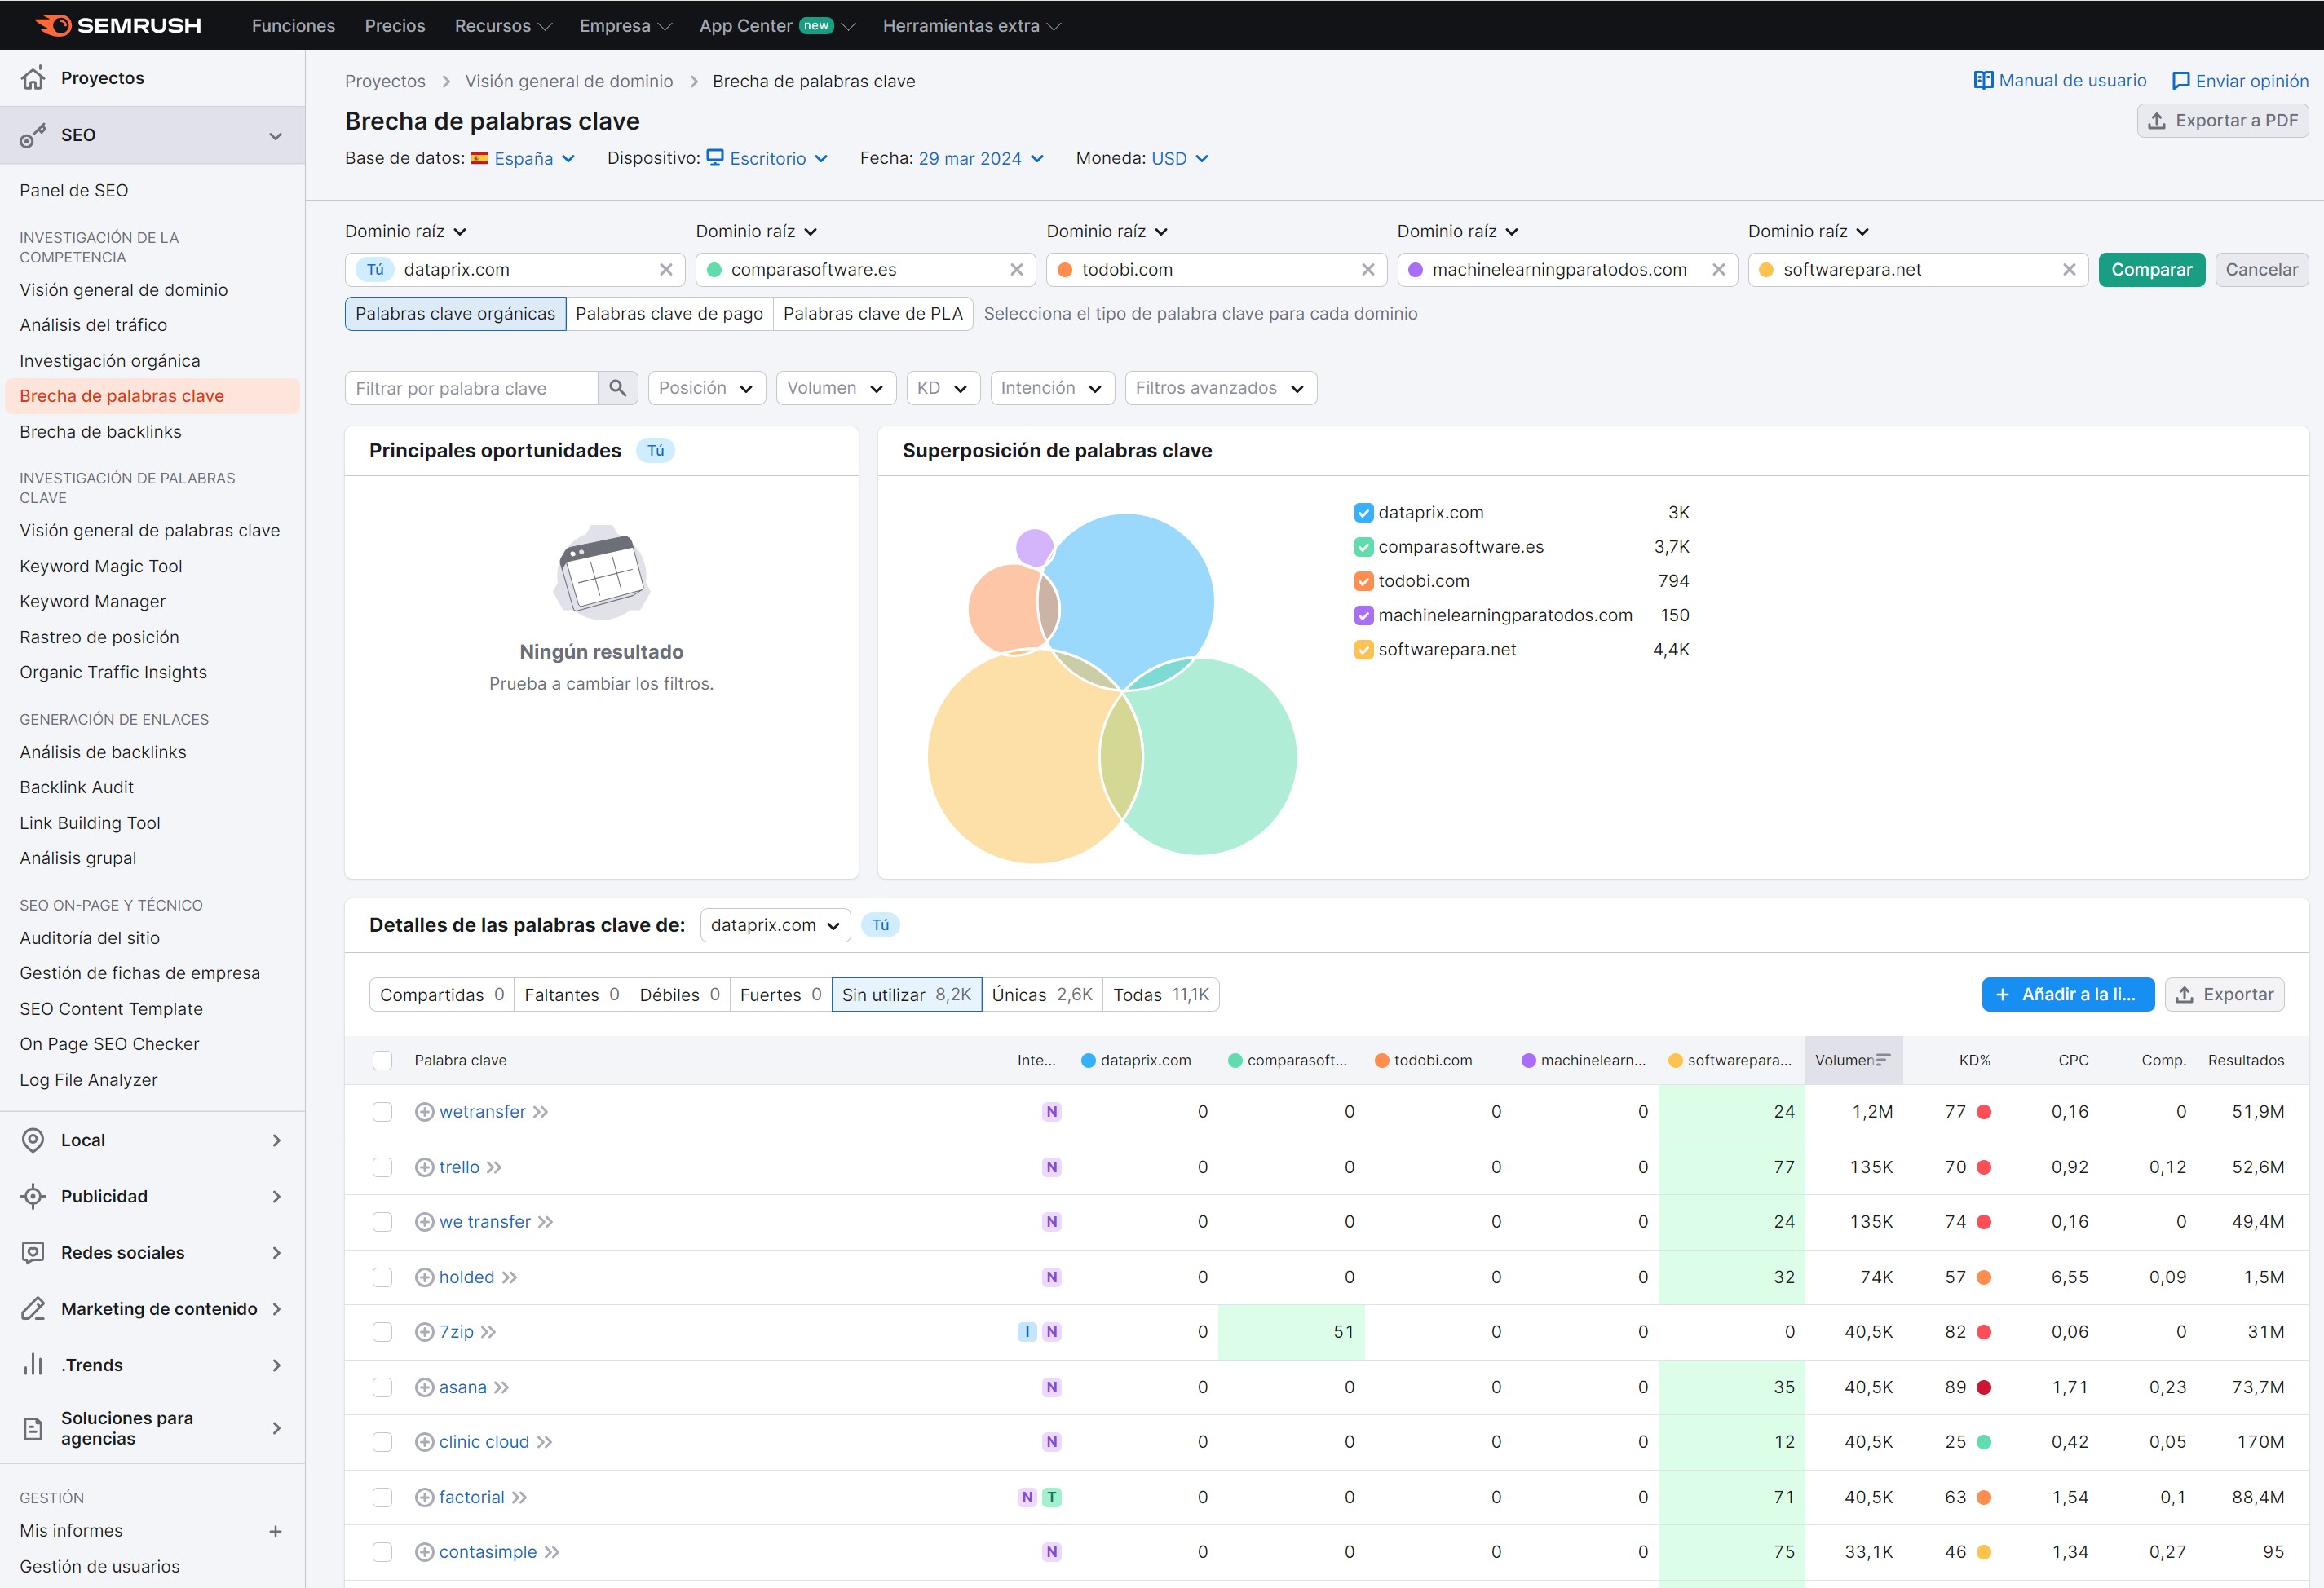
Task: Click the Exportar a PDF upload icon
Action: tap(2157, 120)
